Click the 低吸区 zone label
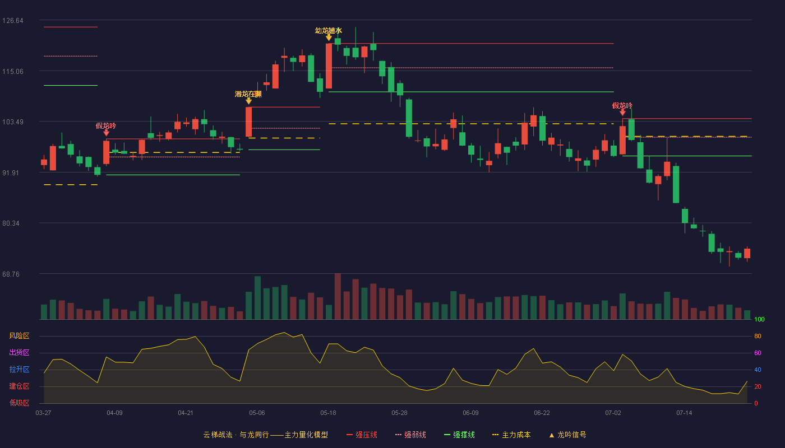Viewport: 785px width, 448px height. click(19, 403)
